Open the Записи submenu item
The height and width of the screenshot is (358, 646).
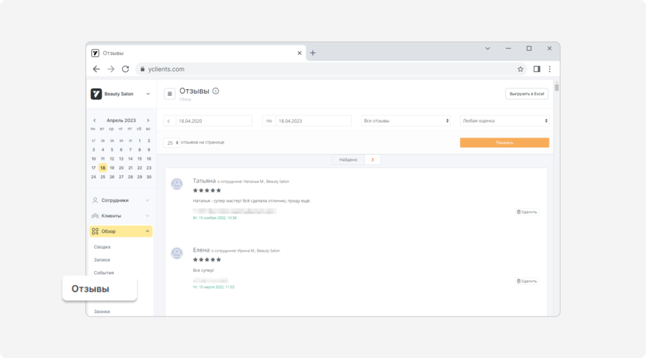(x=102, y=260)
